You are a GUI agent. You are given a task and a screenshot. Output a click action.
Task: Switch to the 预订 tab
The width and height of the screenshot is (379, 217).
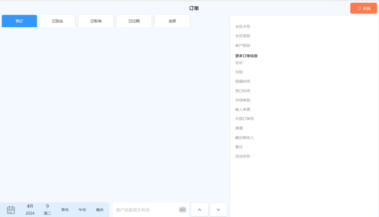19,21
